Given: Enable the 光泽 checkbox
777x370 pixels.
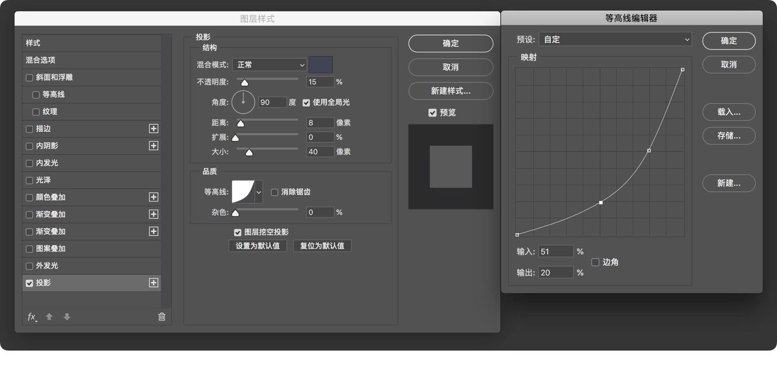Looking at the screenshot, I should pyautogui.click(x=30, y=180).
